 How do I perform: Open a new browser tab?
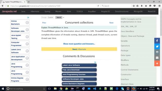point(29,2)
